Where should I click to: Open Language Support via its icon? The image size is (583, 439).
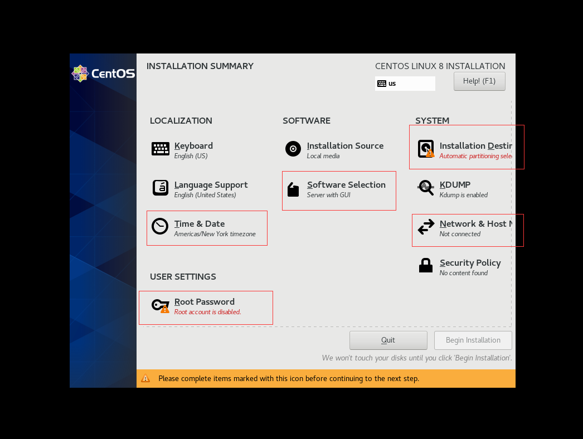(161, 188)
